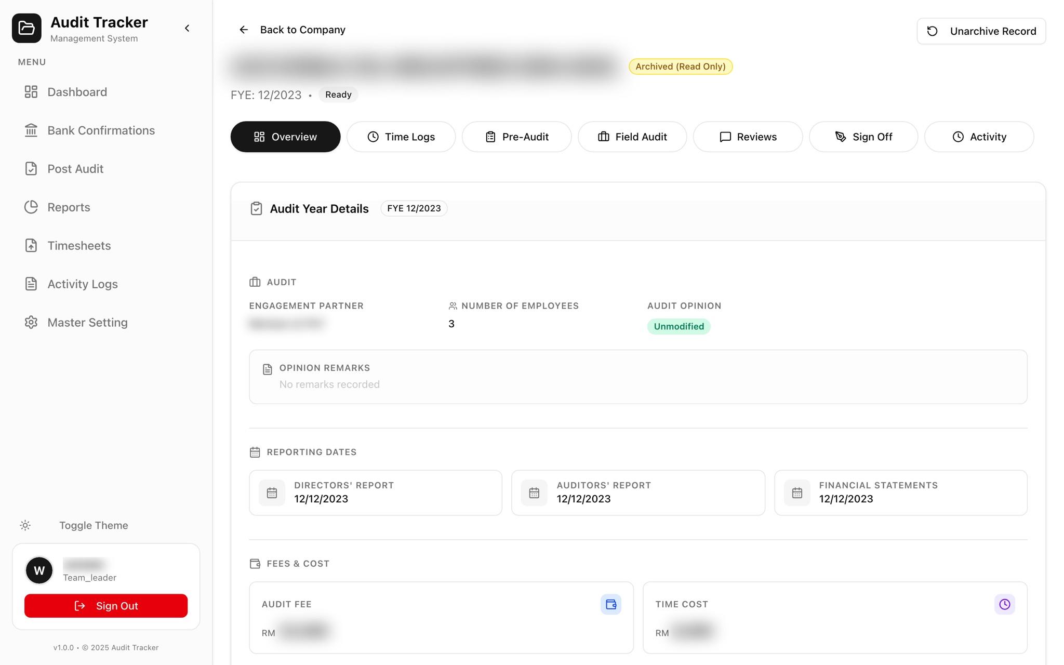Click the Archived (Read Only) badge
This screenshot has width=1064, height=665.
click(x=681, y=66)
